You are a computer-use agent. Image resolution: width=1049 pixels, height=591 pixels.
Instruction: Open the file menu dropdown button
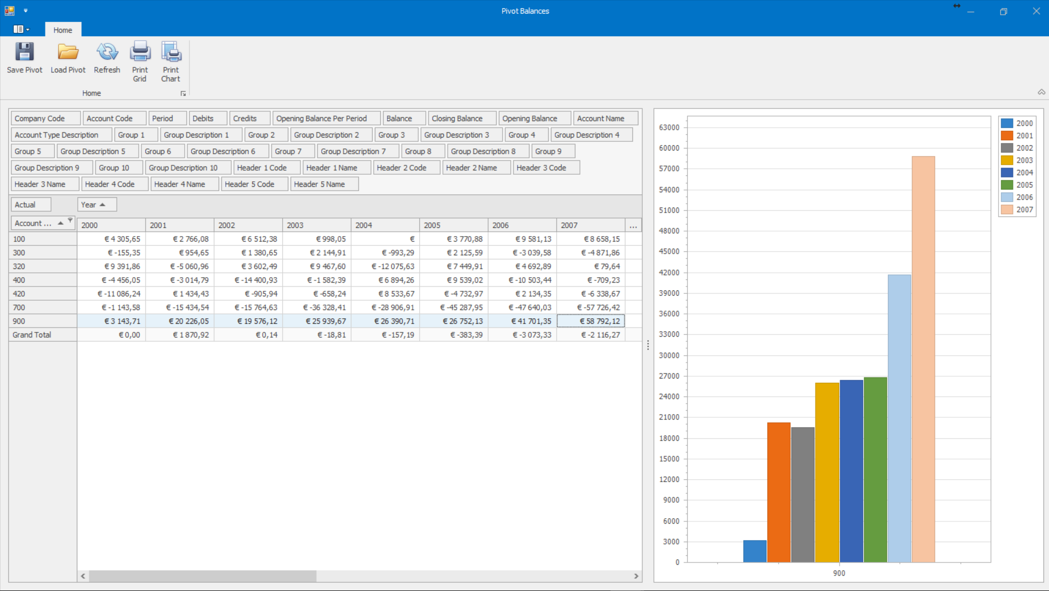point(21,30)
